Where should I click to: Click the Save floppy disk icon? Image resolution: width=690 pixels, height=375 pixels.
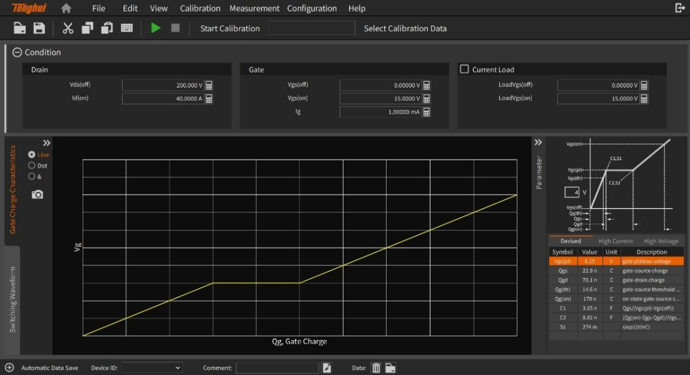(39, 28)
